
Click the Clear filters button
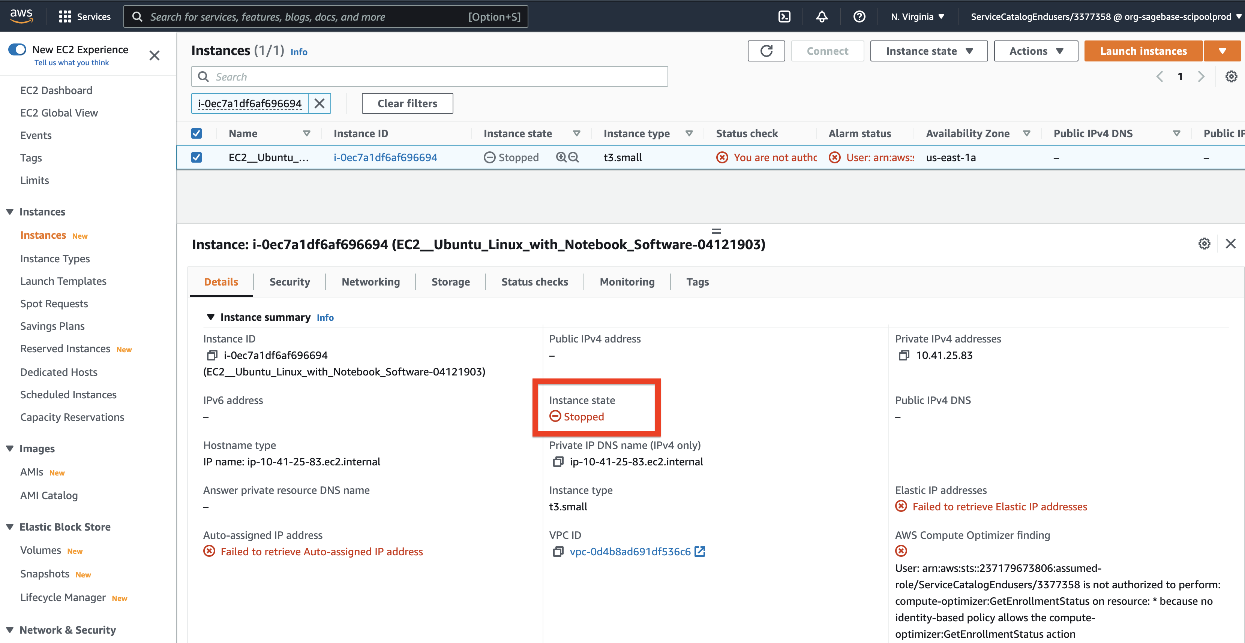pos(407,103)
